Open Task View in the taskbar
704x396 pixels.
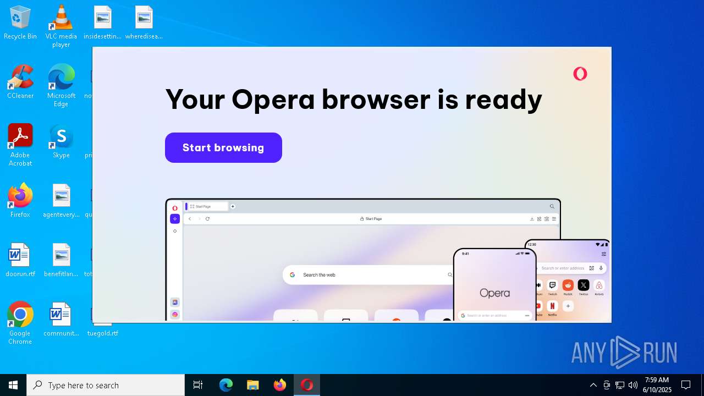198,385
